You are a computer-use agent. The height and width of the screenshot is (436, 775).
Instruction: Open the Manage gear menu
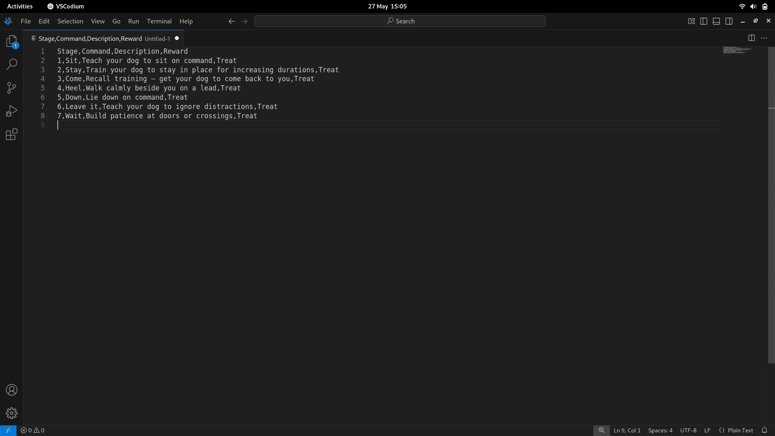[x=12, y=413]
